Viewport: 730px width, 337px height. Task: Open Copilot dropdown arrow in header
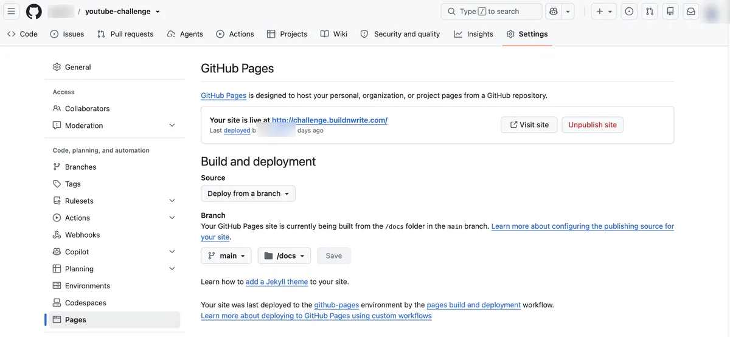click(568, 12)
